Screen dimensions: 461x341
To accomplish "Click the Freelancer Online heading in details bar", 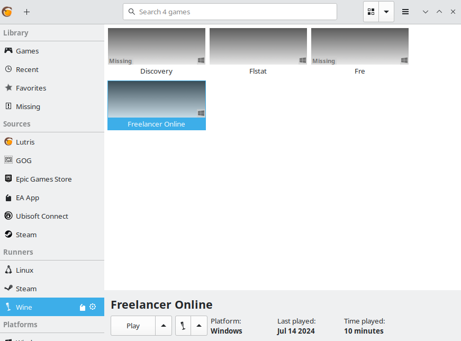I will [162, 305].
